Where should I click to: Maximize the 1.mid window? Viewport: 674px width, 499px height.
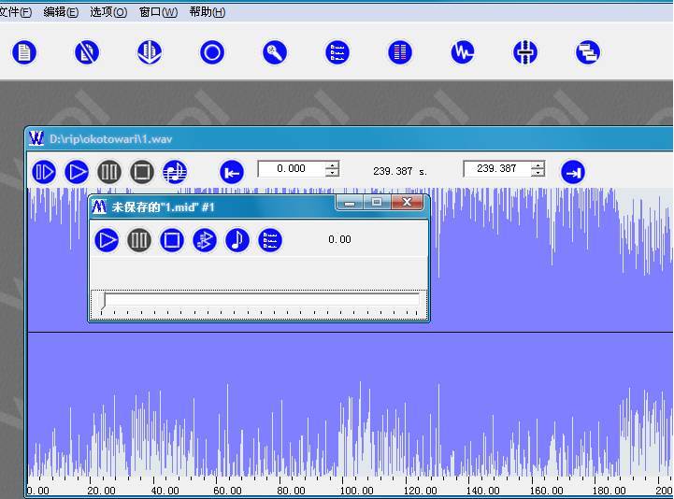[377, 202]
